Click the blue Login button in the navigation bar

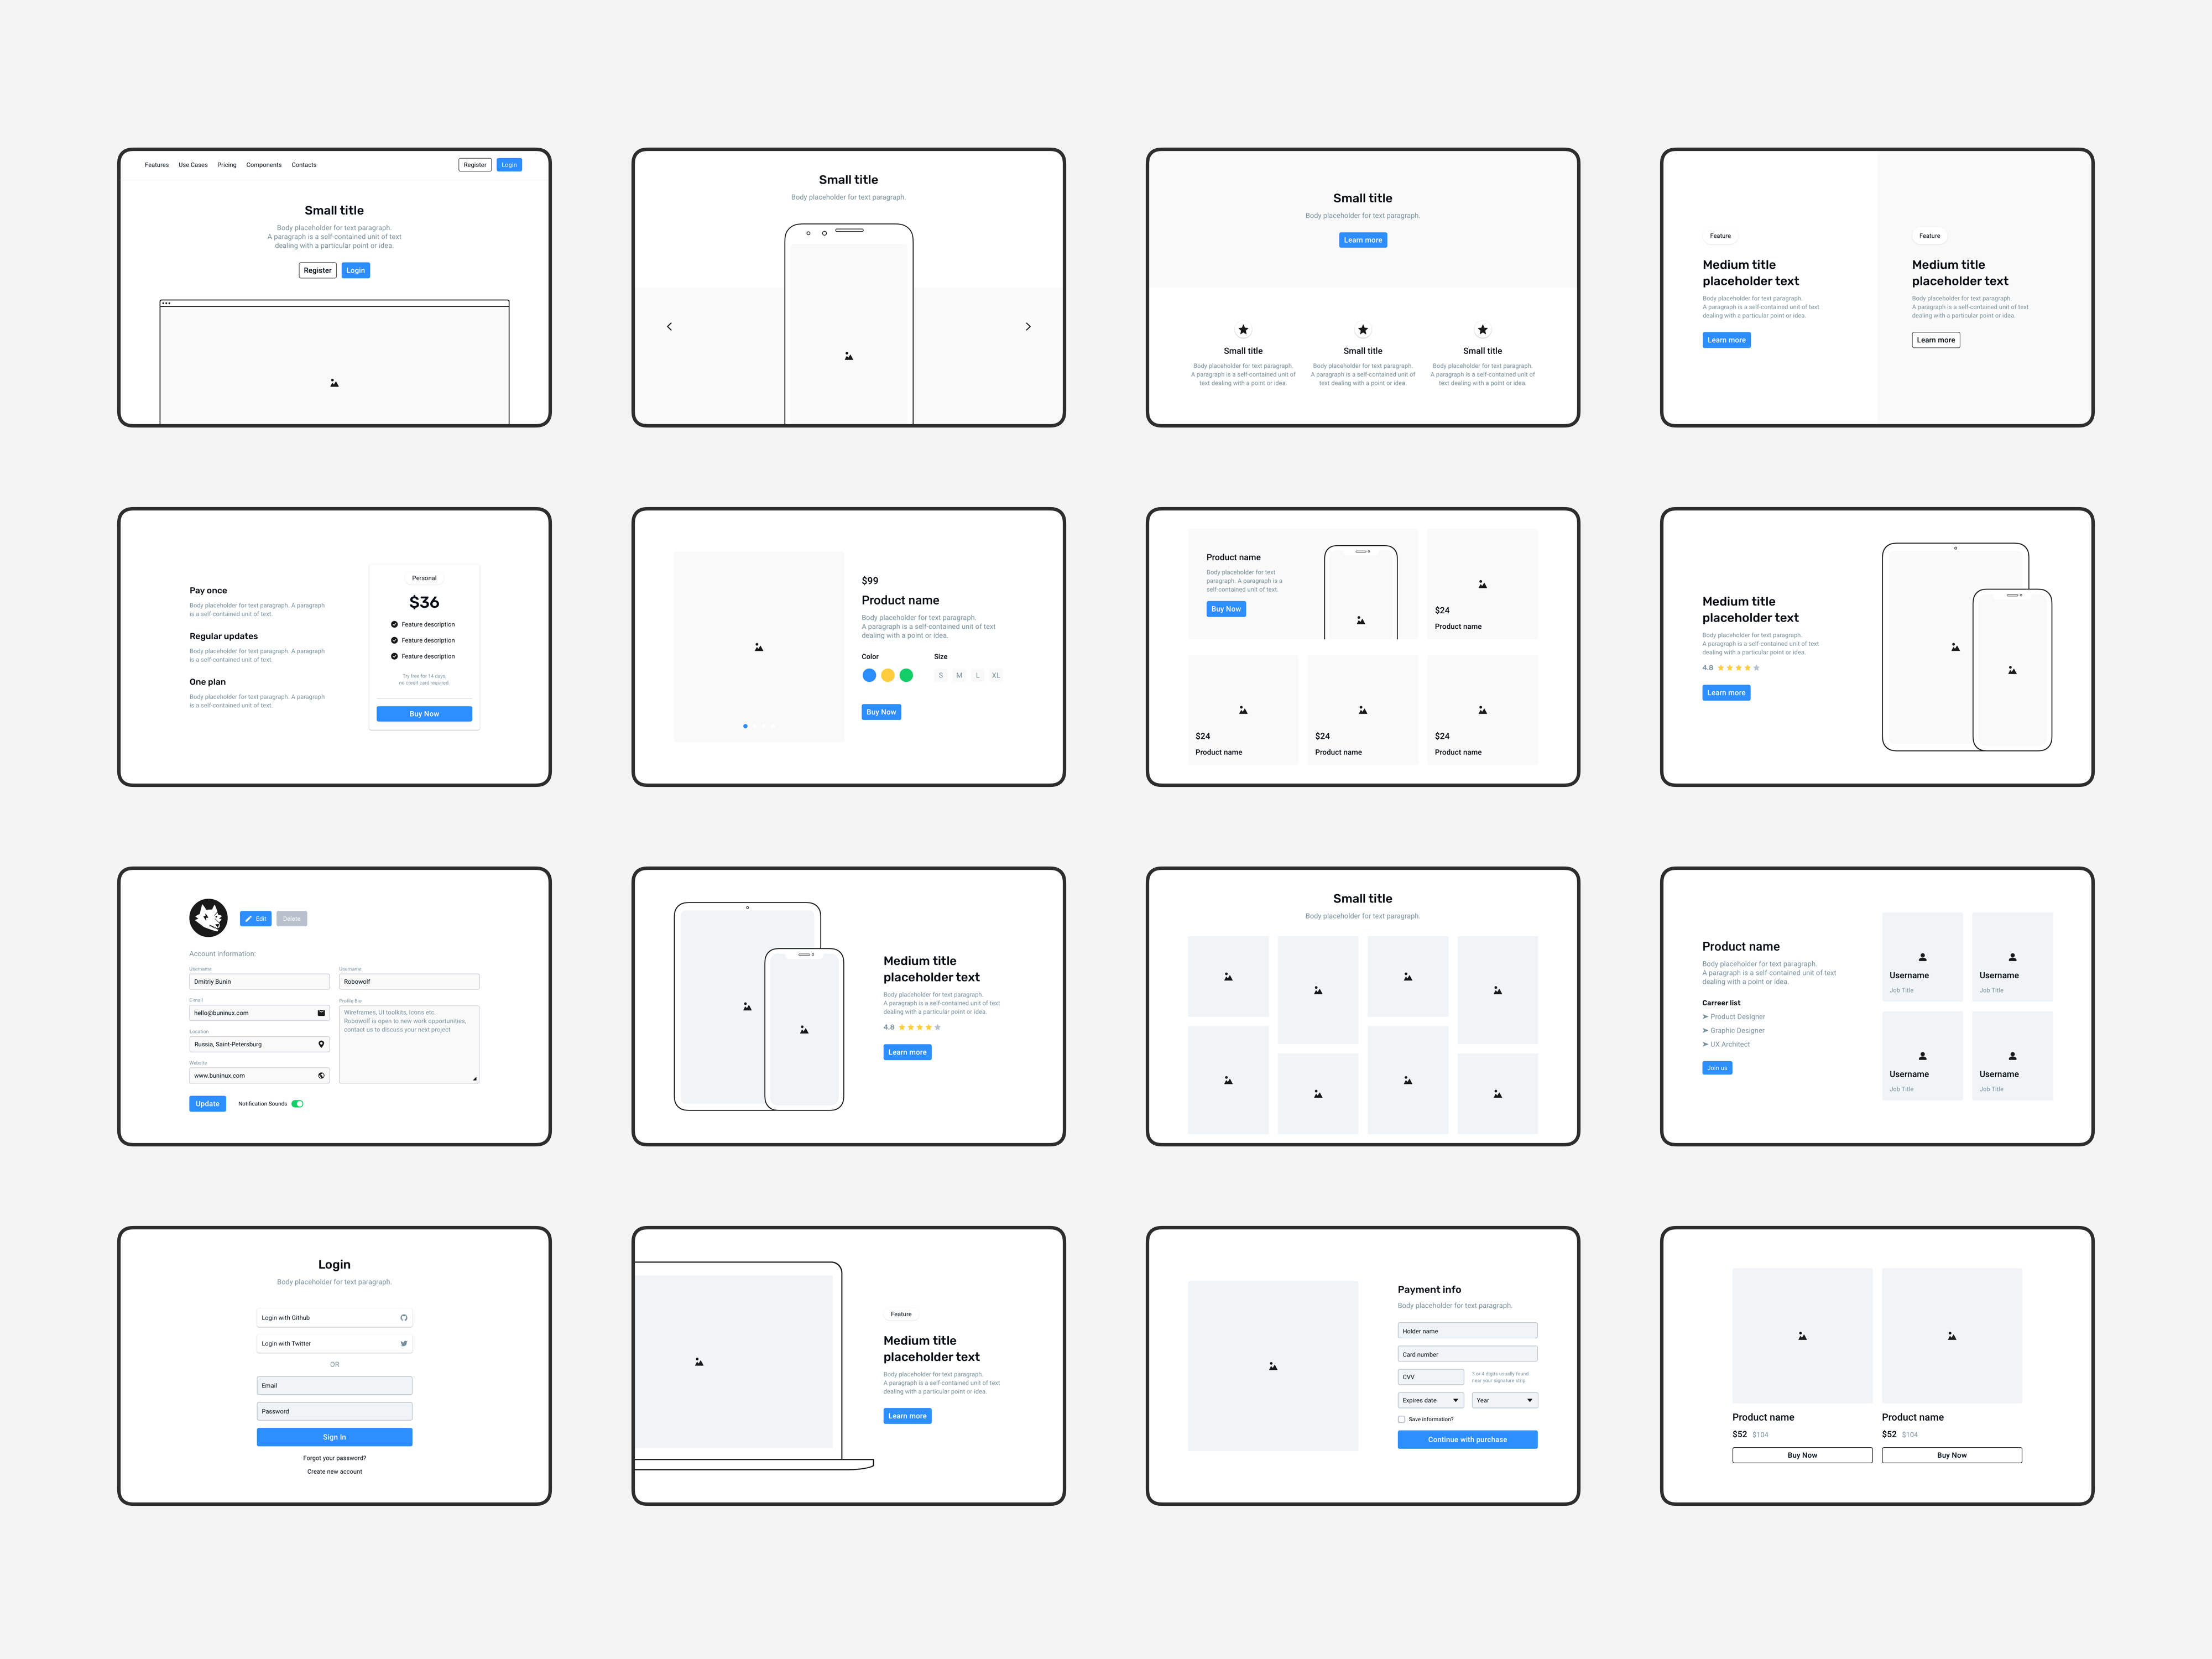click(509, 165)
